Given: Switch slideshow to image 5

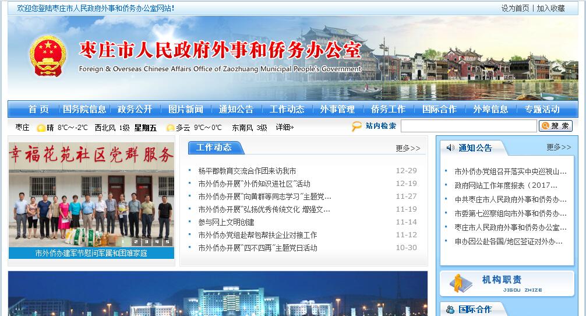Looking at the screenshot, I should click(x=167, y=241).
